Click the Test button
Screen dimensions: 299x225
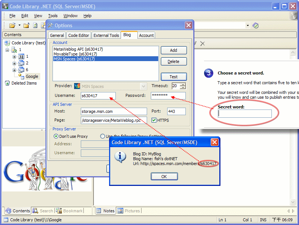[x=174, y=77]
